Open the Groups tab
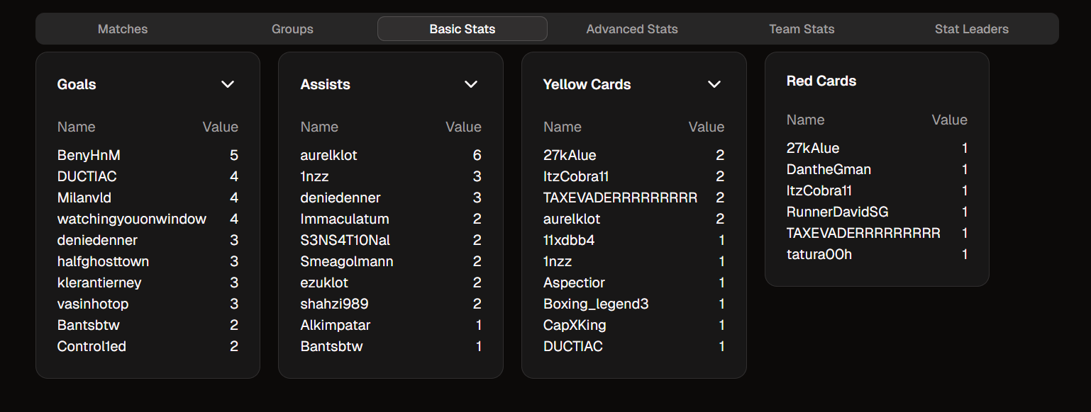Image resolution: width=1091 pixels, height=412 pixels. tap(292, 29)
